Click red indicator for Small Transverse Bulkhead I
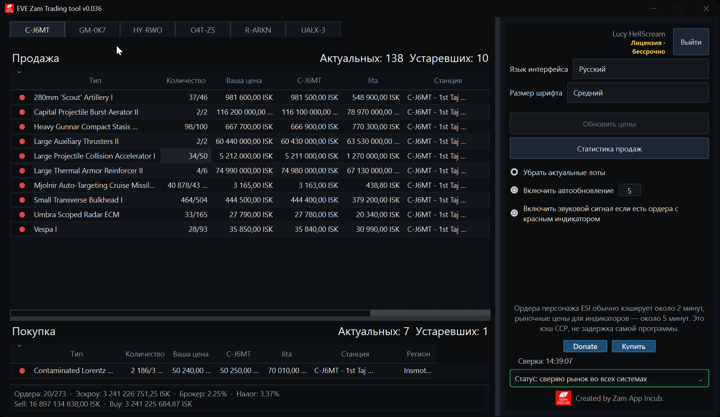The width and height of the screenshot is (720, 417). [22, 200]
